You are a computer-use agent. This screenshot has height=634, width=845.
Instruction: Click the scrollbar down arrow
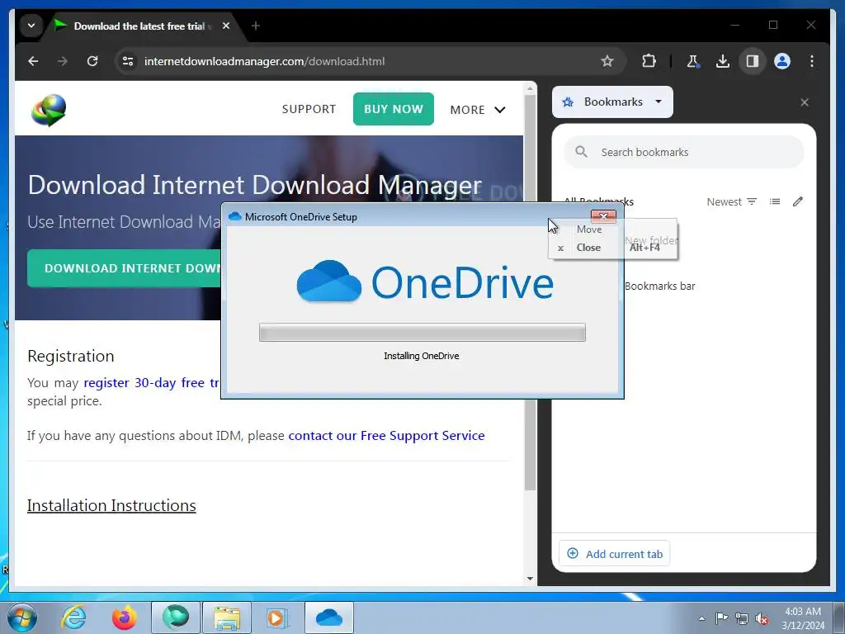point(530,579)
